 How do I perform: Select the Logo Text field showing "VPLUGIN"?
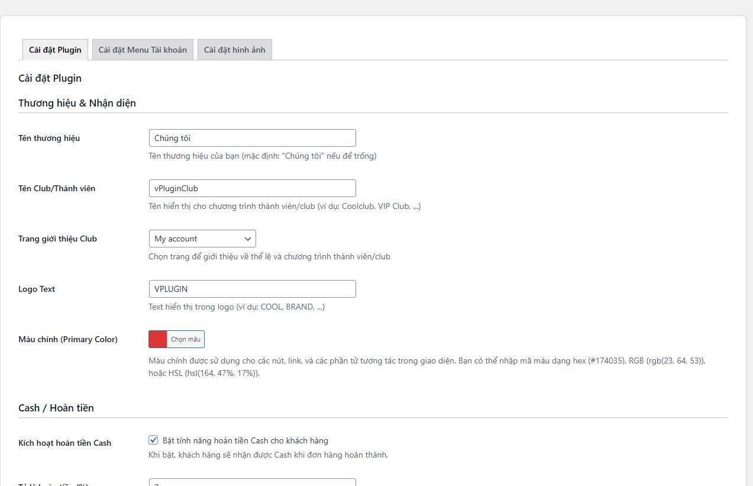252,288
